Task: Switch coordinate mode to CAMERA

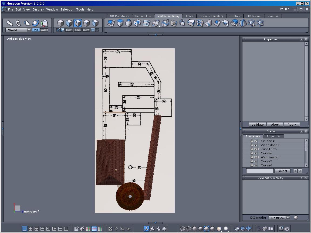Action: pos(44,30)
